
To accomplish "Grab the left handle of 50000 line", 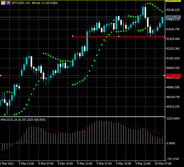I will tap(1, 76).
